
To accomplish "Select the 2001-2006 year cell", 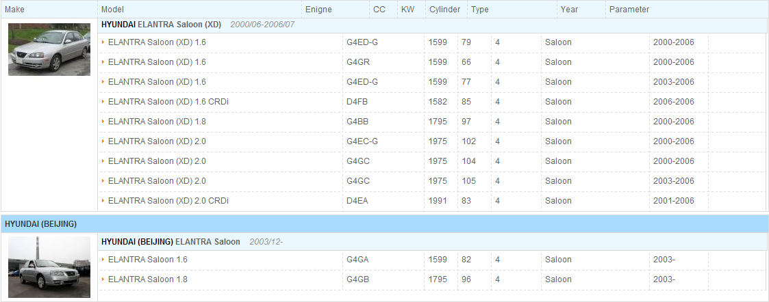I will pos(674,201).
